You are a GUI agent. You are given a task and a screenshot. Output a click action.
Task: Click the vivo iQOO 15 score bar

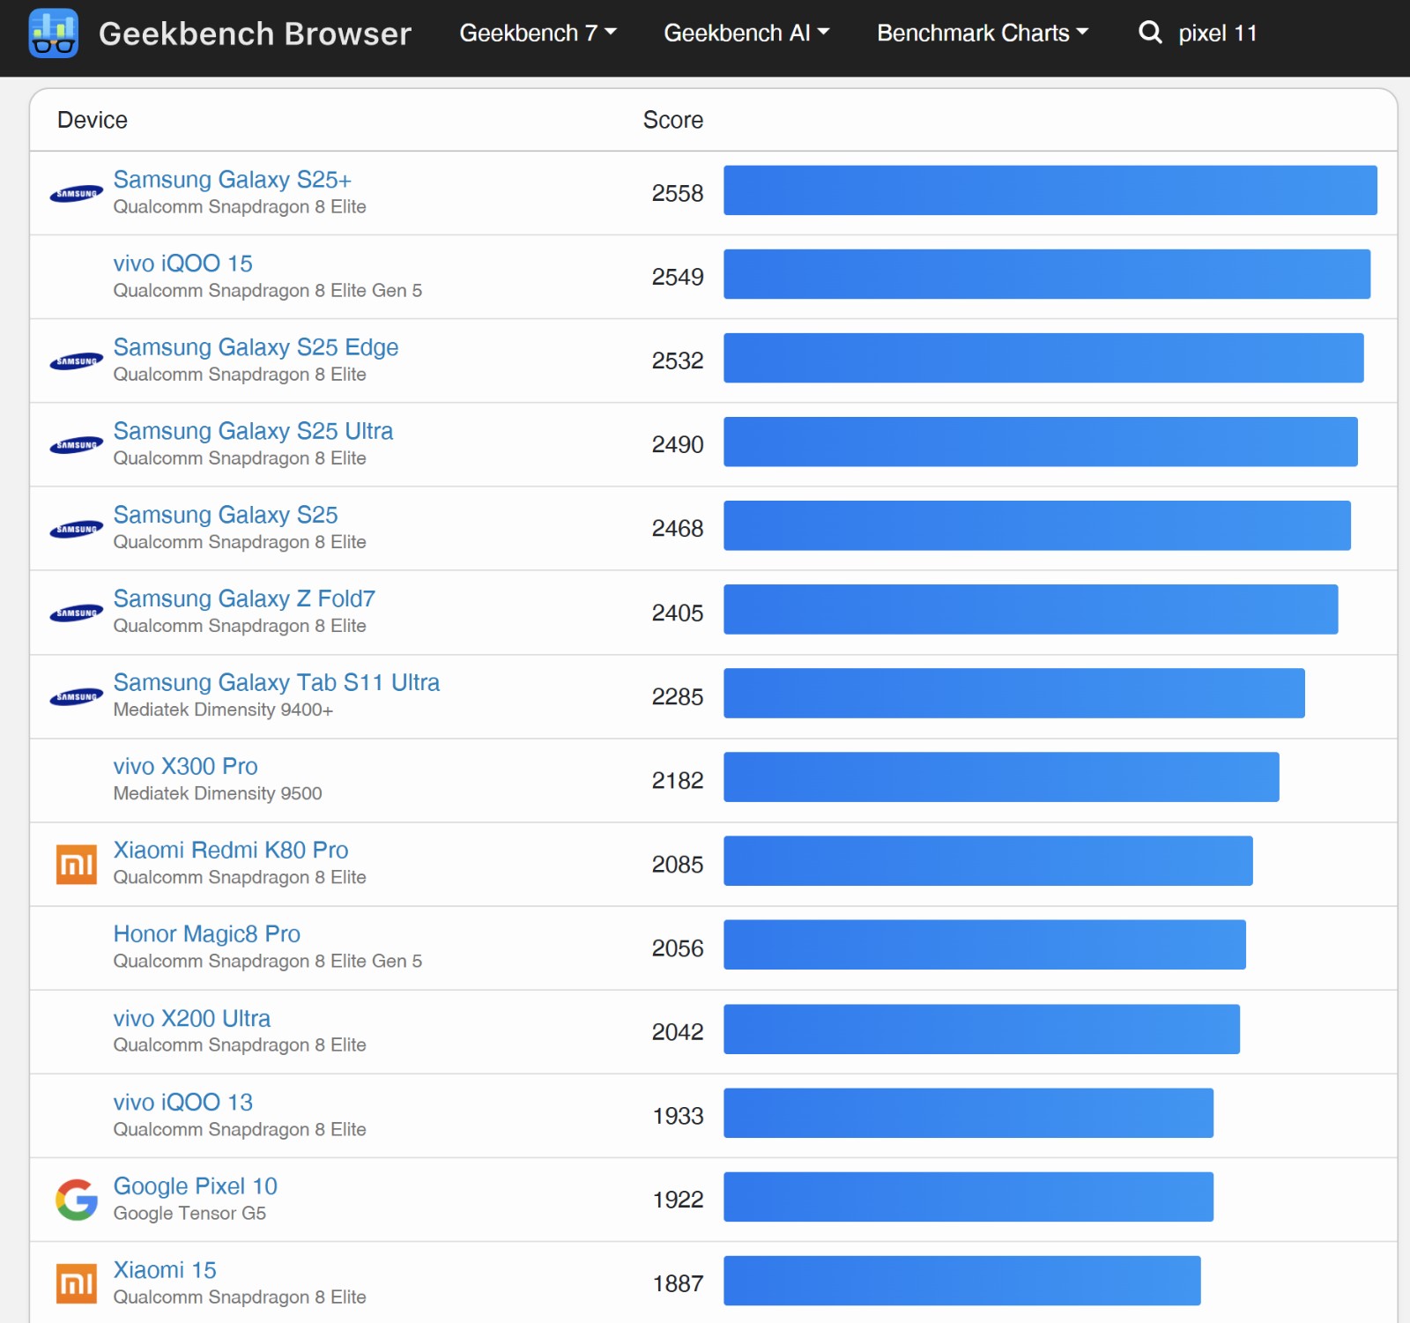click(1047, 274)
